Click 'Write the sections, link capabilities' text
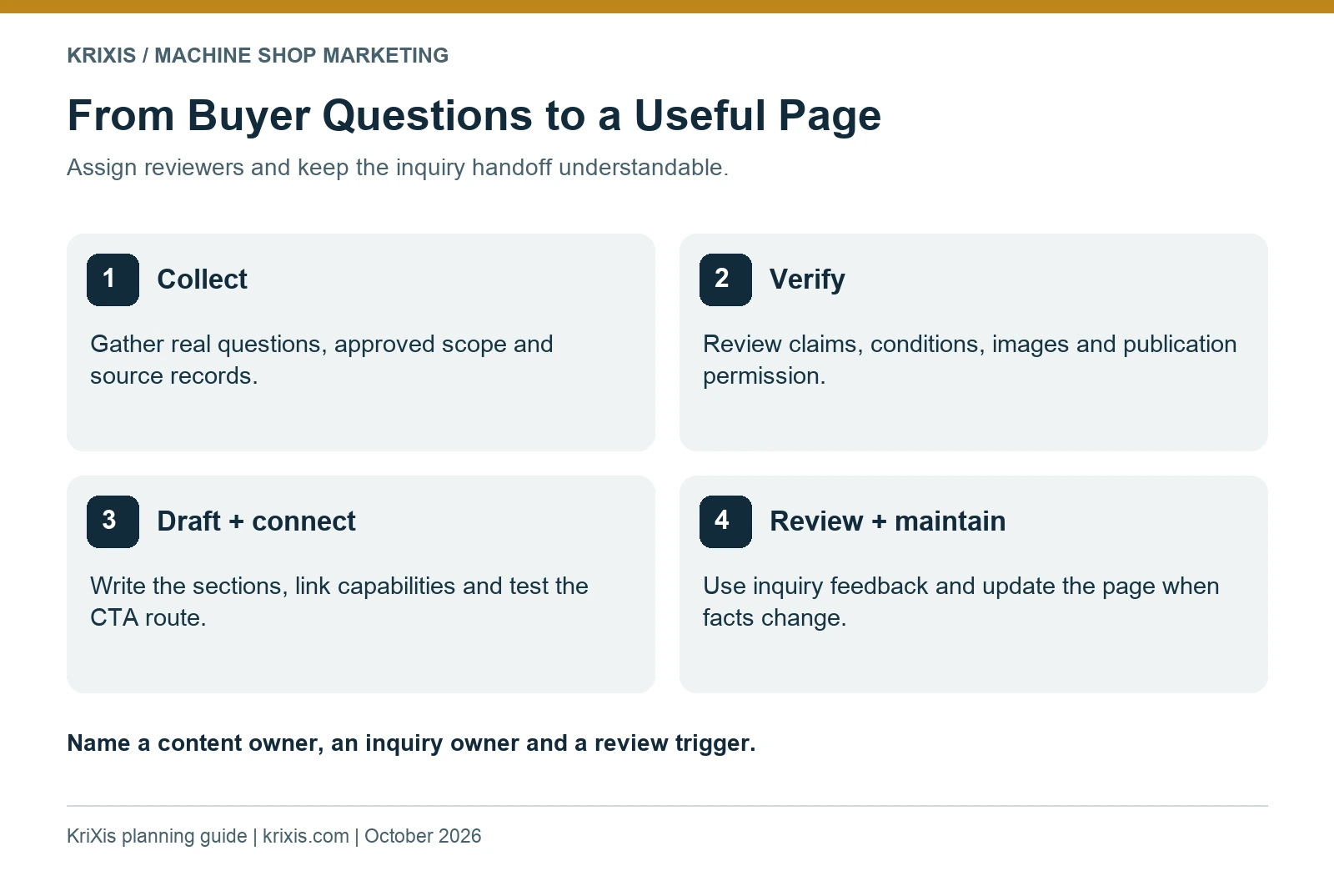Image resolution: width=1334 pixels, height=876 pixels. tap(339, 602)
